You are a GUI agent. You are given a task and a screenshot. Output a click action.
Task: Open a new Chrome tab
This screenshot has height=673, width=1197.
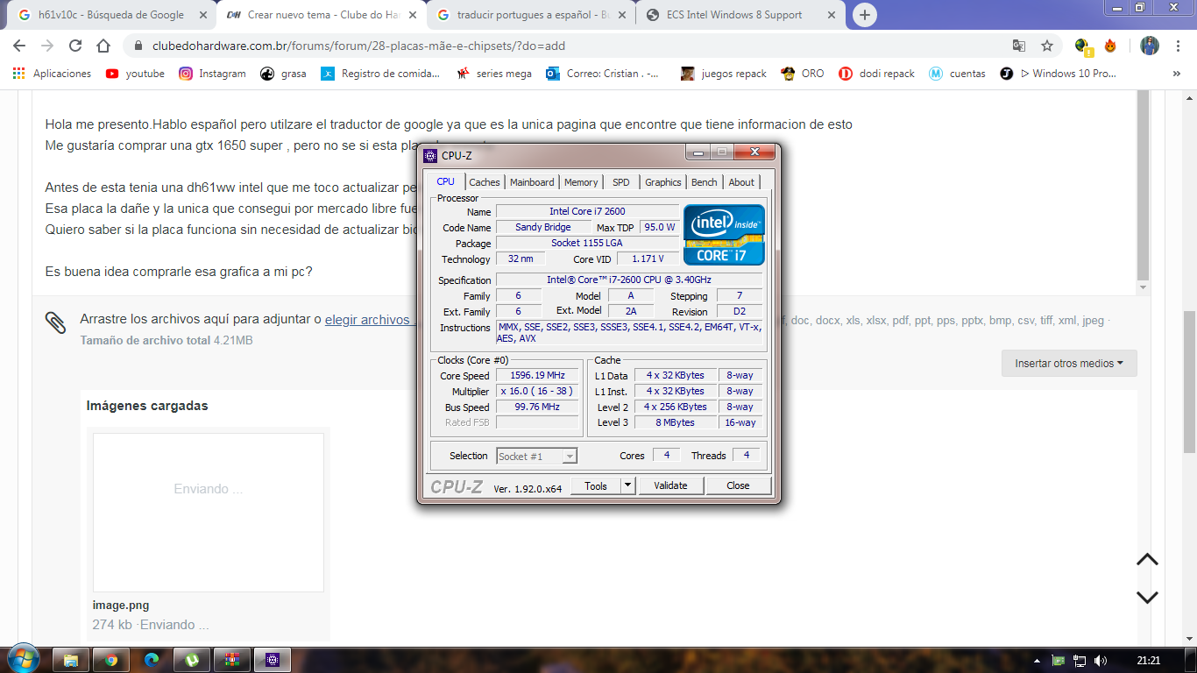pos(864,15)
